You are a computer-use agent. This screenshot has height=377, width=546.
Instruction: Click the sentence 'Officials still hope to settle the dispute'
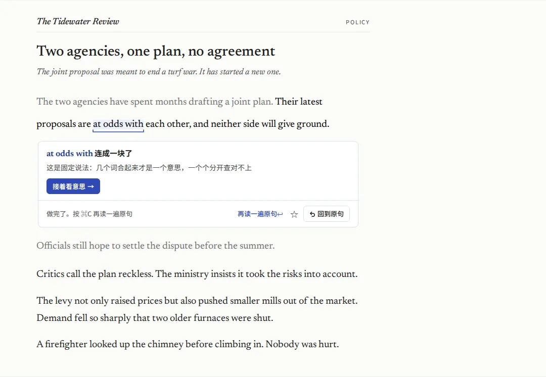(155, 246)
